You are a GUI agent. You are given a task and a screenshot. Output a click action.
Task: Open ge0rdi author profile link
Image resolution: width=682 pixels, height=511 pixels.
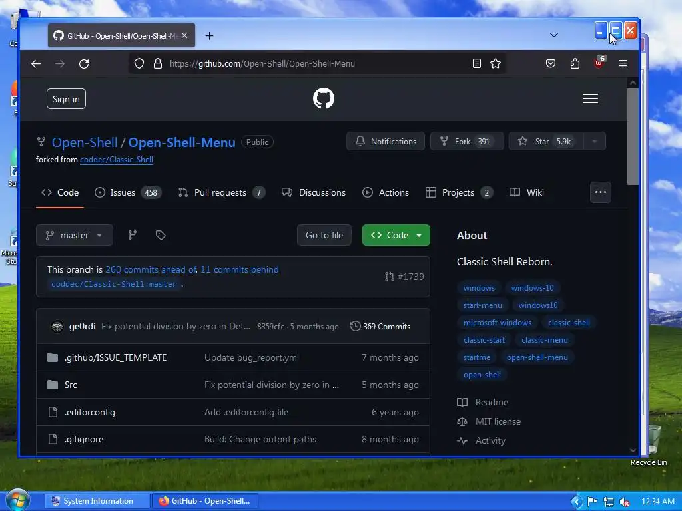pos(82,326)
